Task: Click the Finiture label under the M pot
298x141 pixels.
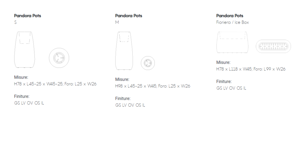Action: (123, 99)
